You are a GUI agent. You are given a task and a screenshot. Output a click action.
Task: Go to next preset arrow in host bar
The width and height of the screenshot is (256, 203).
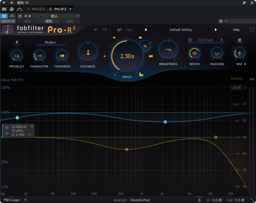[30, 16]
